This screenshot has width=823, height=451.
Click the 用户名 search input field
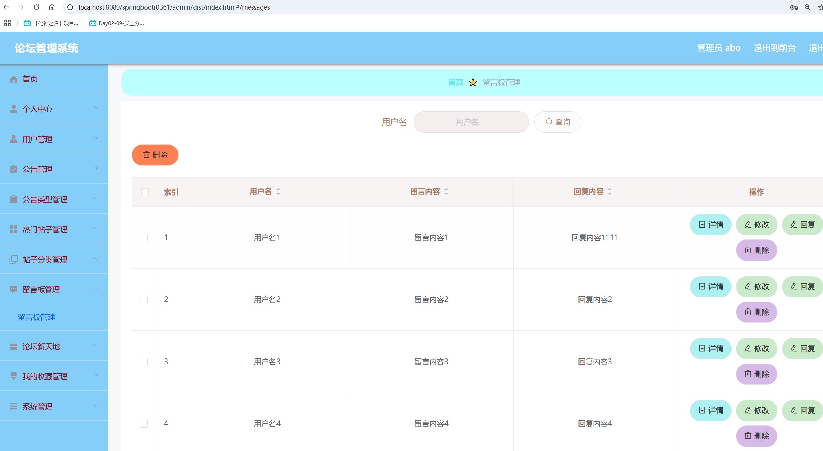tap(471, 122)
